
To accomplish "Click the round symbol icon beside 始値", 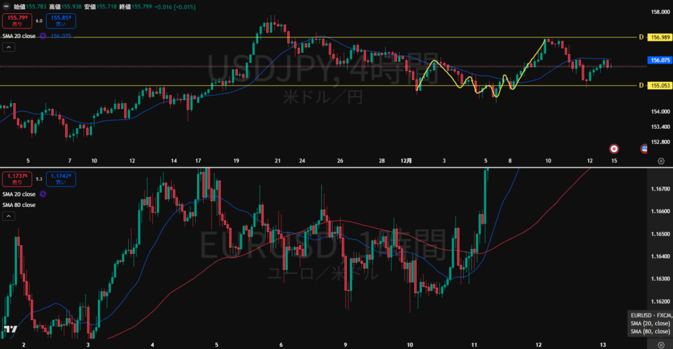I will (7, 6).
